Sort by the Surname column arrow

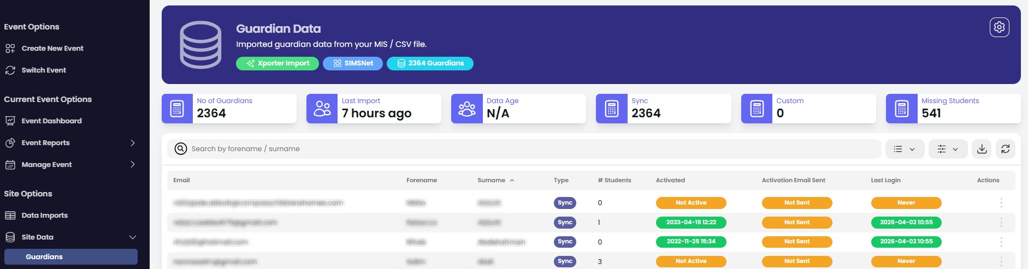pos(512,180)
